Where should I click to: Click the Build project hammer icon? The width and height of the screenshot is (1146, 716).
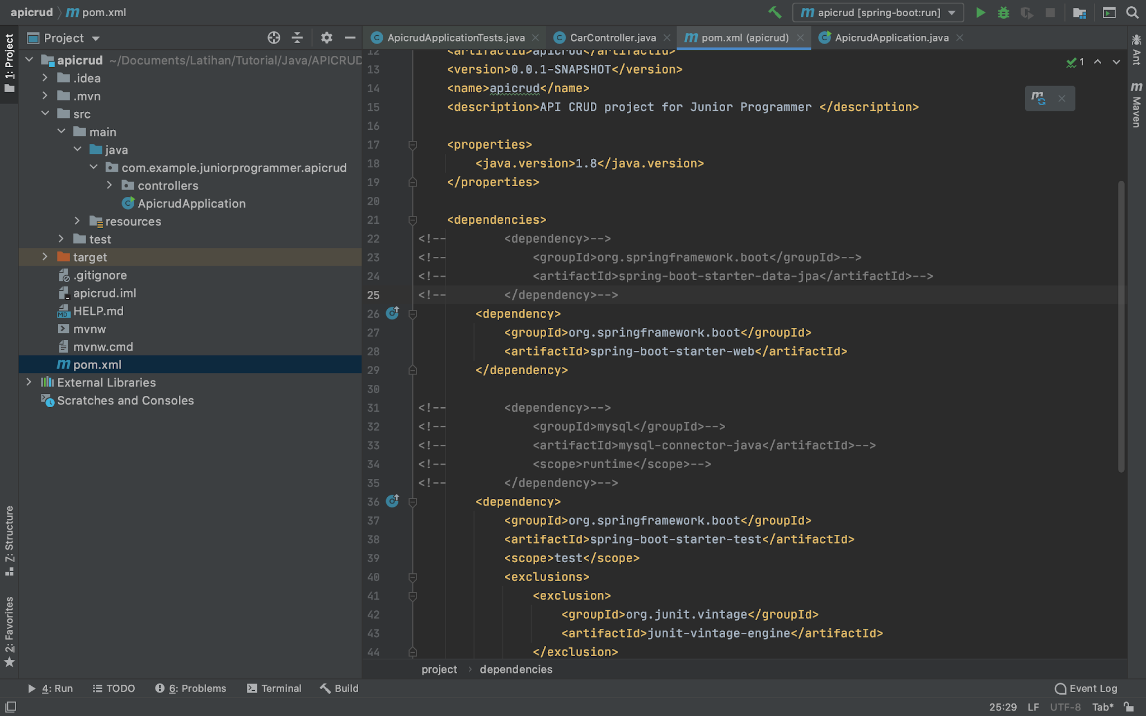click(x=774, y=12)
